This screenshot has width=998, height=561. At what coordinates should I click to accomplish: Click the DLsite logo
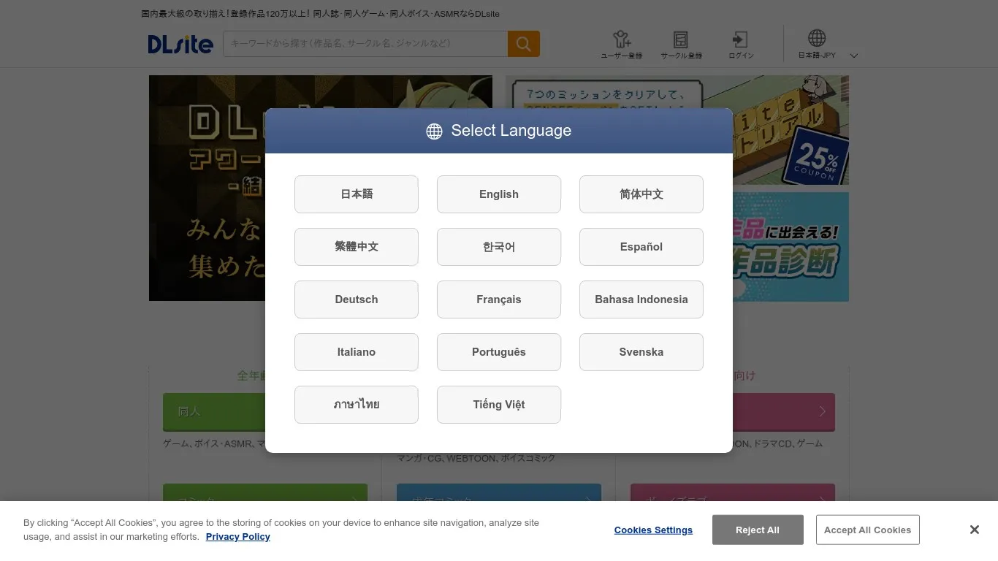point(180,44)
